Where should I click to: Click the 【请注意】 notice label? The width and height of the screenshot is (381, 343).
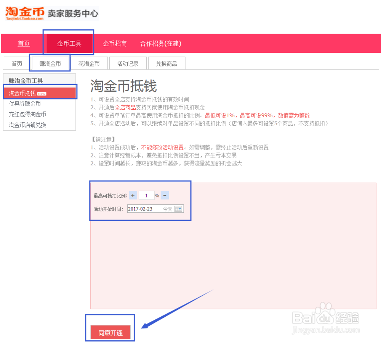(x=103, y=139)
